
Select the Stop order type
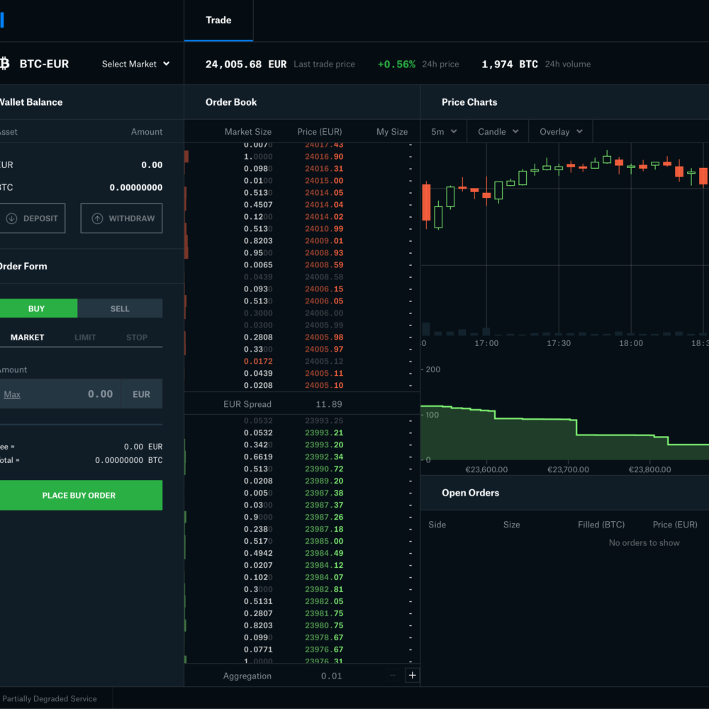(x=137, y=337)
